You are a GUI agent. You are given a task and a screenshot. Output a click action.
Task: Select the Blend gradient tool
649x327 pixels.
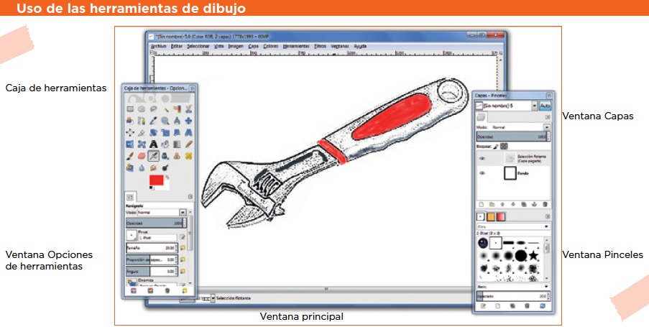point(177,144)
